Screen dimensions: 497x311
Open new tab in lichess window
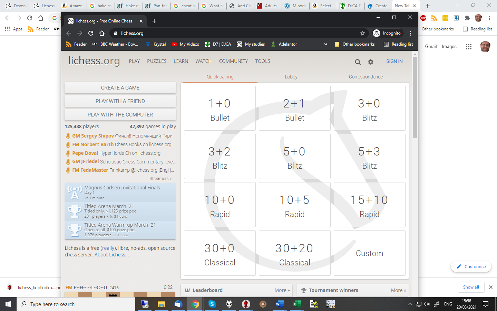point(154,21)
